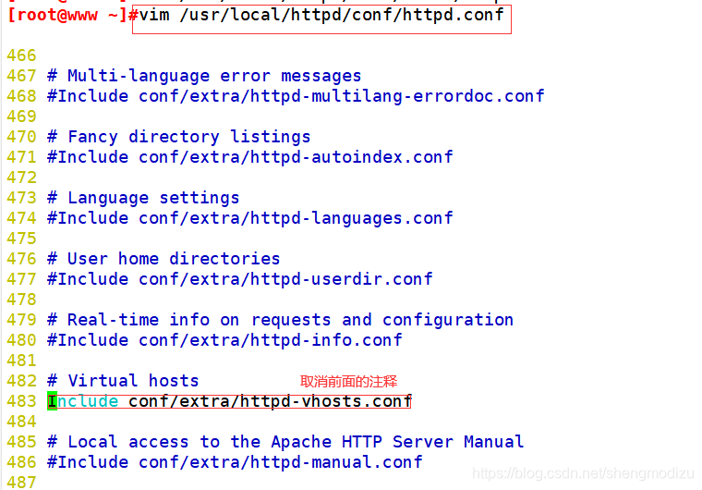Click line number 487
This screenshot has height=490, width=702.
[21, 483]
